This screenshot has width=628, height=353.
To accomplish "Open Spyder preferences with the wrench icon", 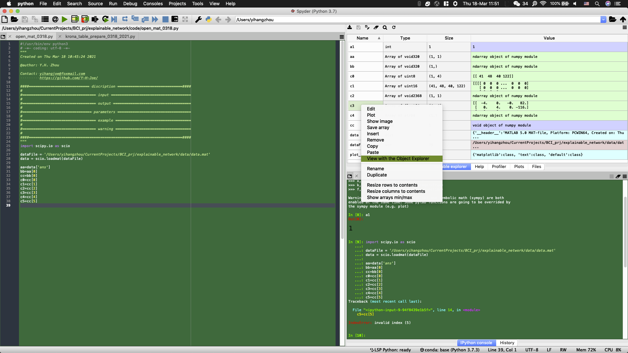I will (x=198, y=19).
